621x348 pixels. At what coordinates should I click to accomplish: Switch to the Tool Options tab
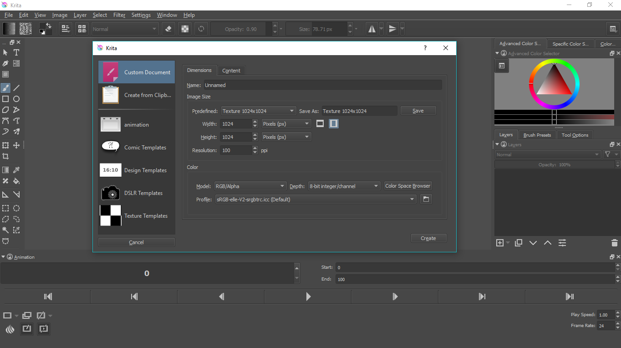tap(575, 135)
